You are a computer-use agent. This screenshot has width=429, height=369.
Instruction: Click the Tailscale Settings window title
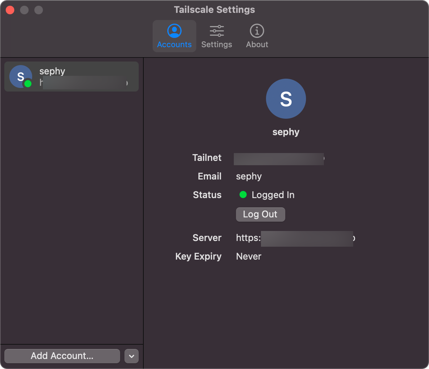214,10
